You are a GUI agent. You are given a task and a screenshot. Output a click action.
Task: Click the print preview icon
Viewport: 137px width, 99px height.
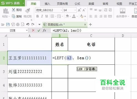coord(23,24)
